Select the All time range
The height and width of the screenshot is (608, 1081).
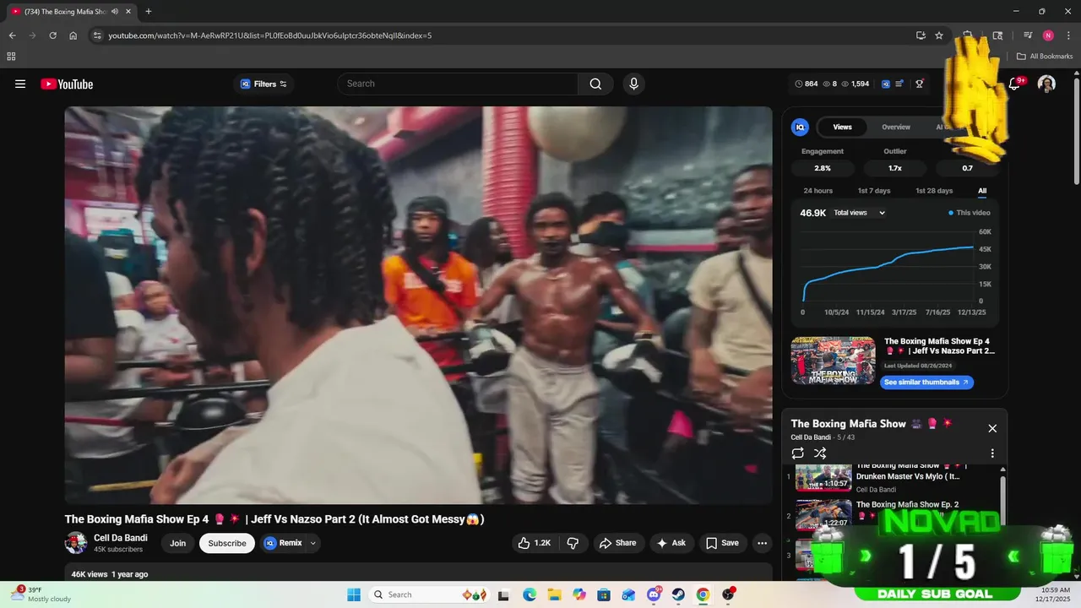(x=982, y=191)
